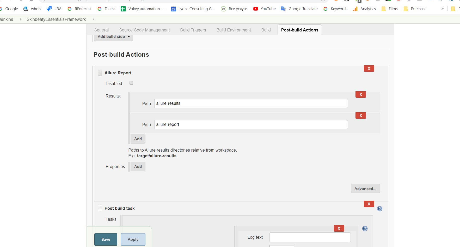
Task: Save the job configuration
Action: tap(106, 239)
